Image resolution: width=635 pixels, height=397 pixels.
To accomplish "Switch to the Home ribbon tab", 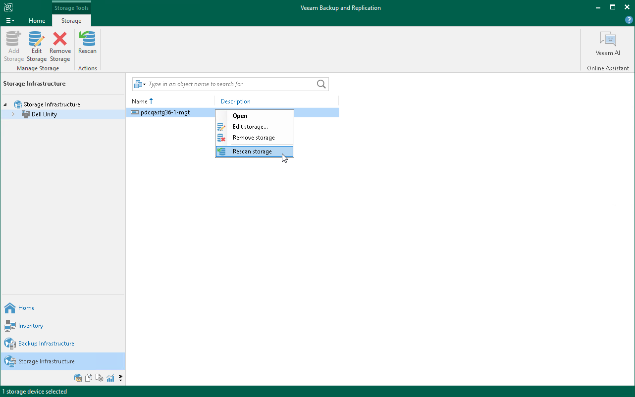I will (37, 21).
